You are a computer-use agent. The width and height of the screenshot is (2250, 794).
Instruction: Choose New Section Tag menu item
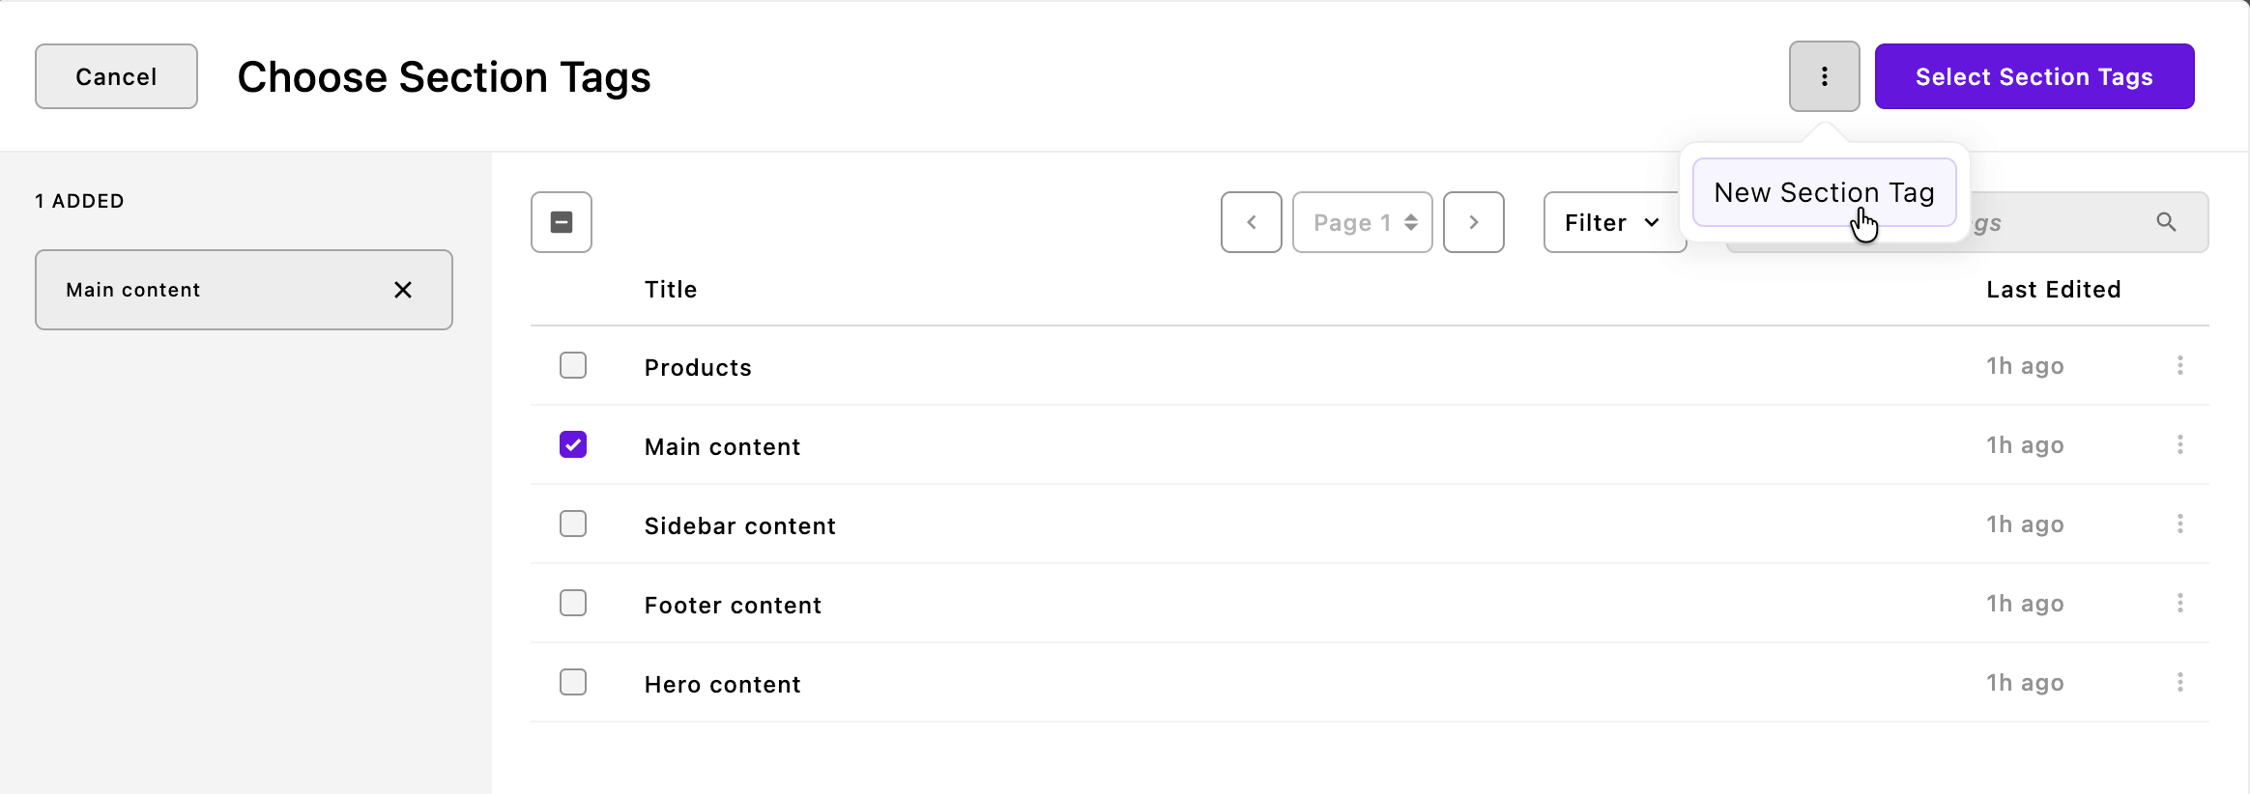pyautogui.click(x=1824, y=192)
